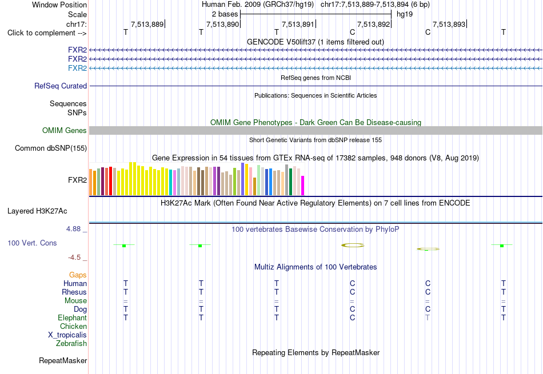The height and width of the screenshot is (374, 543).
Task: Select the light-blue FXR2 transcript label
Action: click(77, 68)
